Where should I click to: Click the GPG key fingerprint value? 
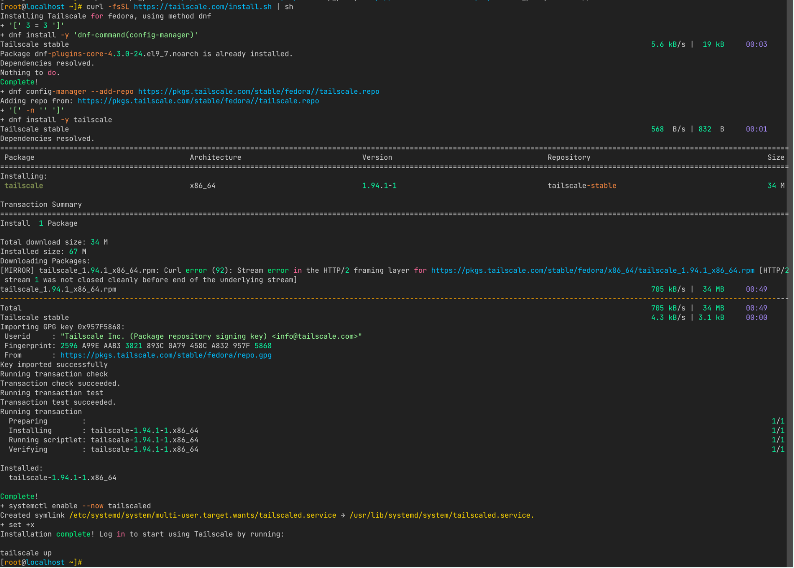[166, 346]
